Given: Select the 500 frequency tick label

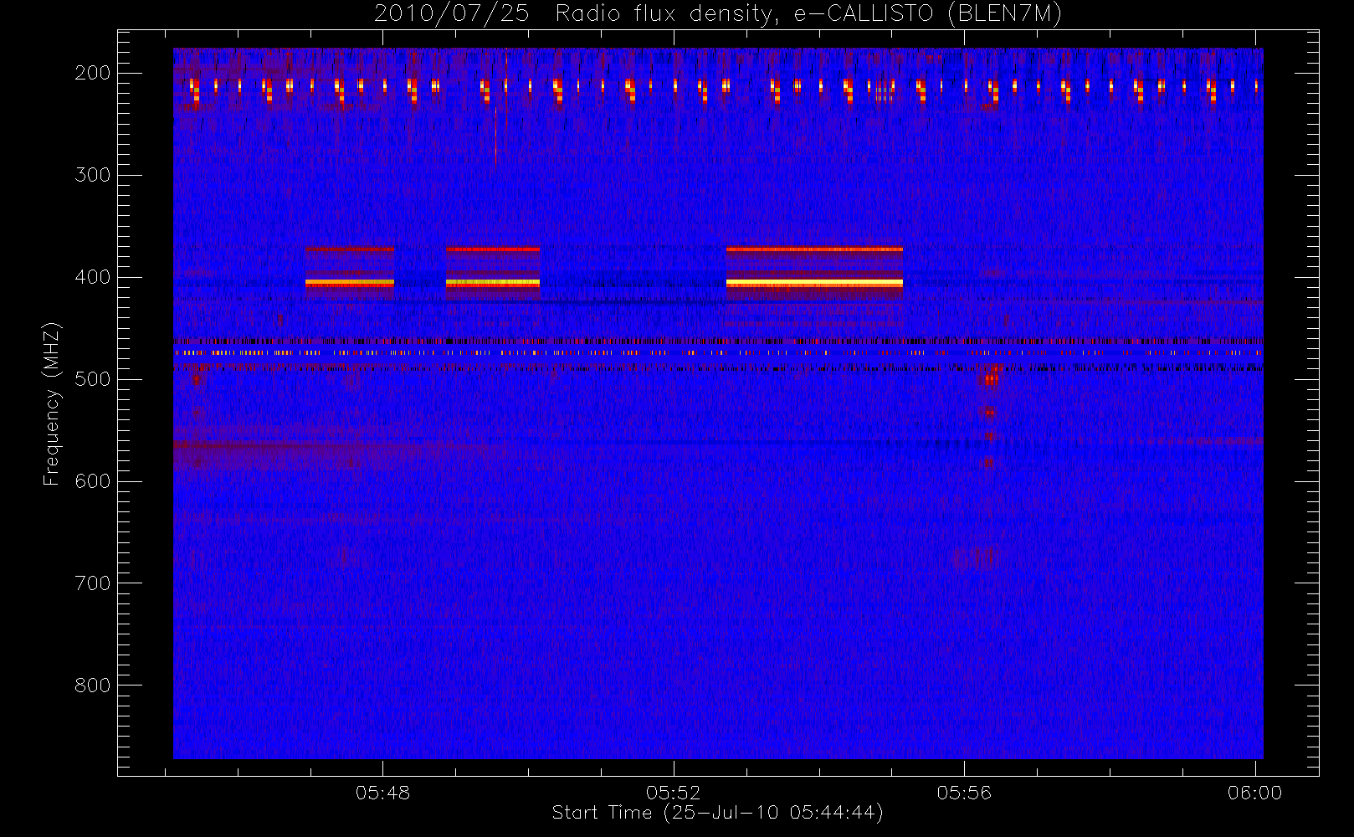Looking at the screenshot, I should pos(92,379).
